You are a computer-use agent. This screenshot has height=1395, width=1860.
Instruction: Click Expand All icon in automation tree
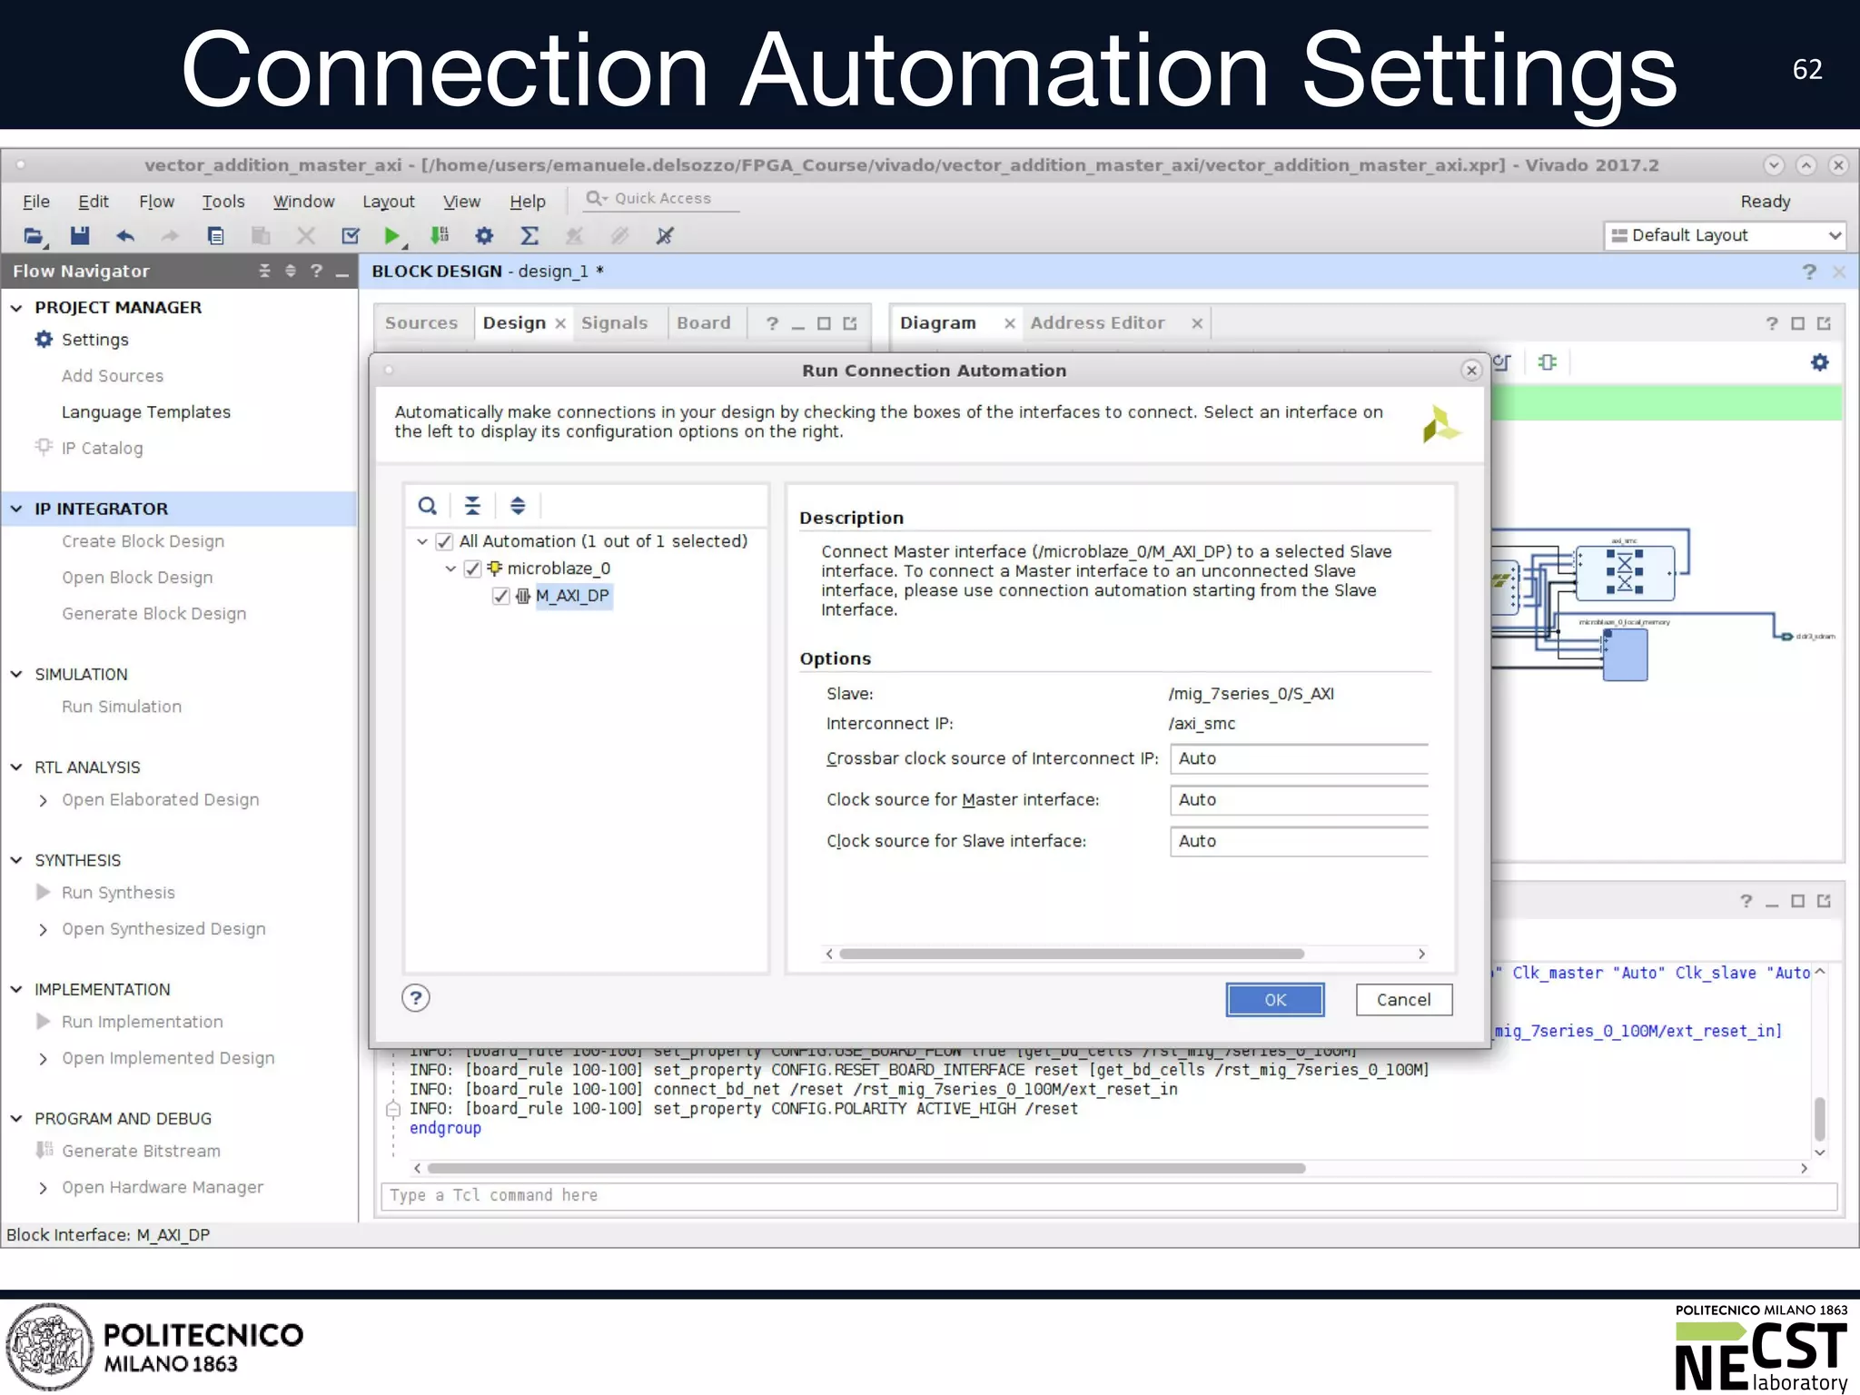pos(518,506)
